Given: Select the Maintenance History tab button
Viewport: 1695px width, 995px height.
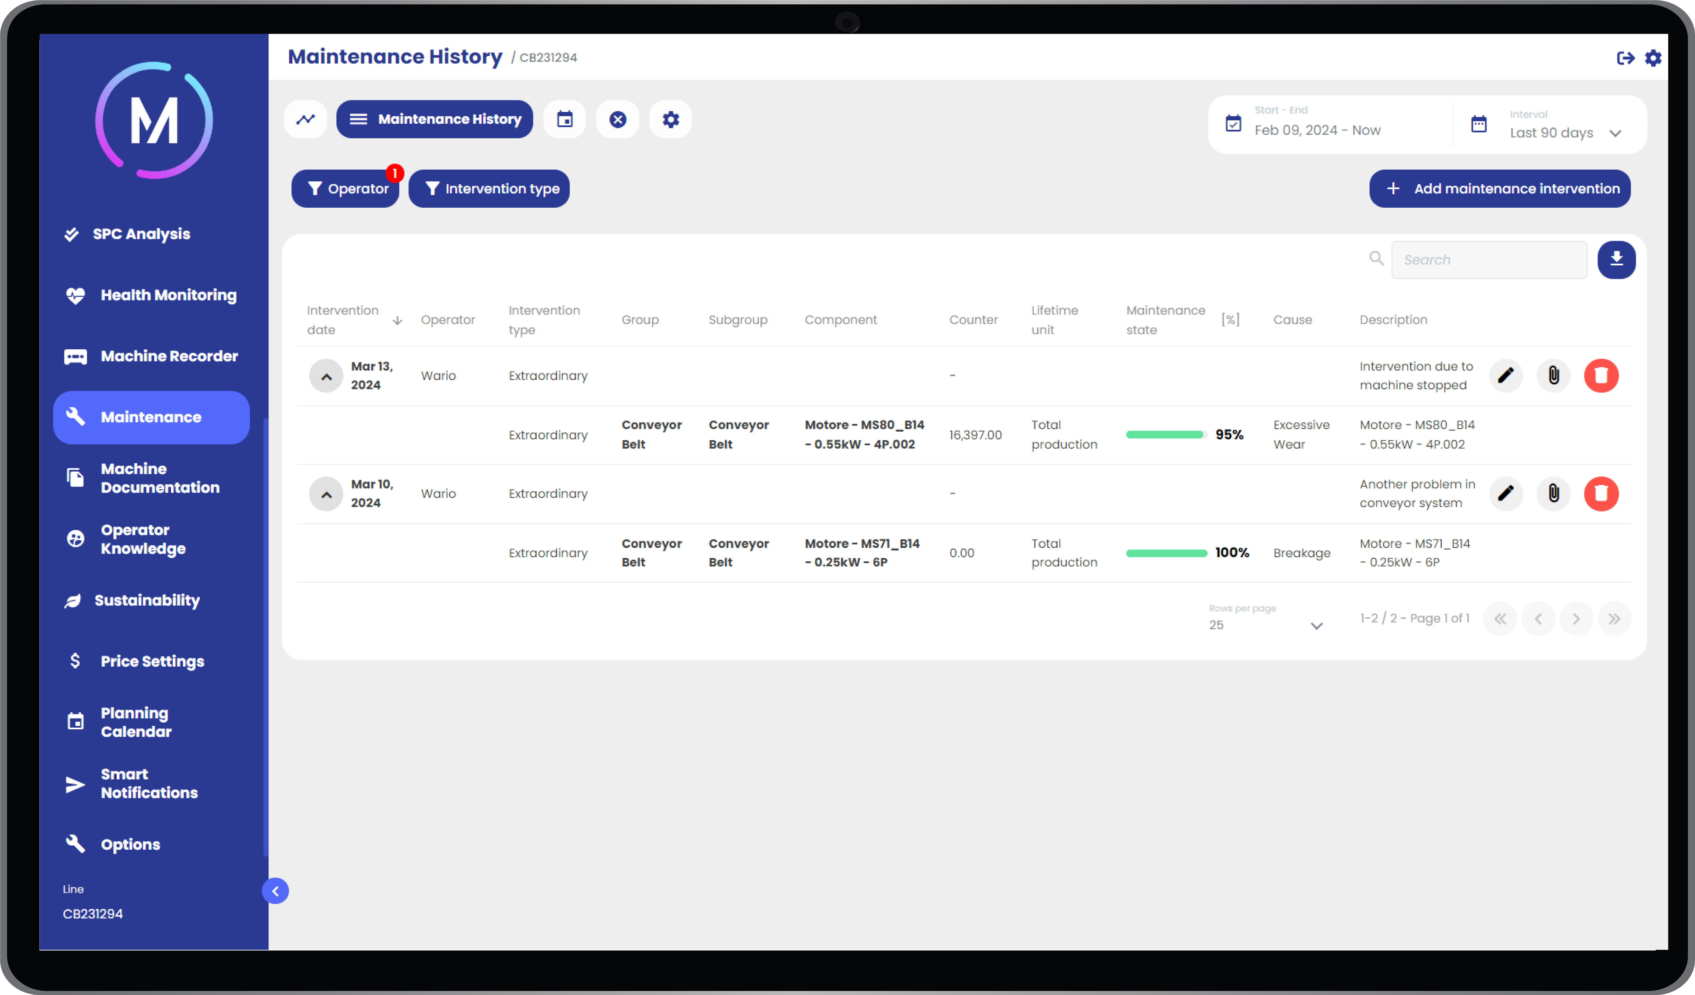Looking at the screenshot, I should tap(434, 120).
